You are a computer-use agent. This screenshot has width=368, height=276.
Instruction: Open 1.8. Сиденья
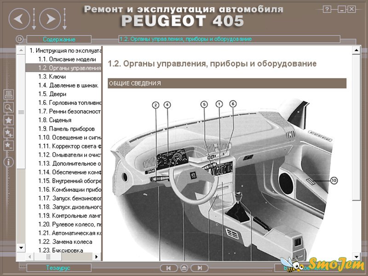[x=55, y=120]
